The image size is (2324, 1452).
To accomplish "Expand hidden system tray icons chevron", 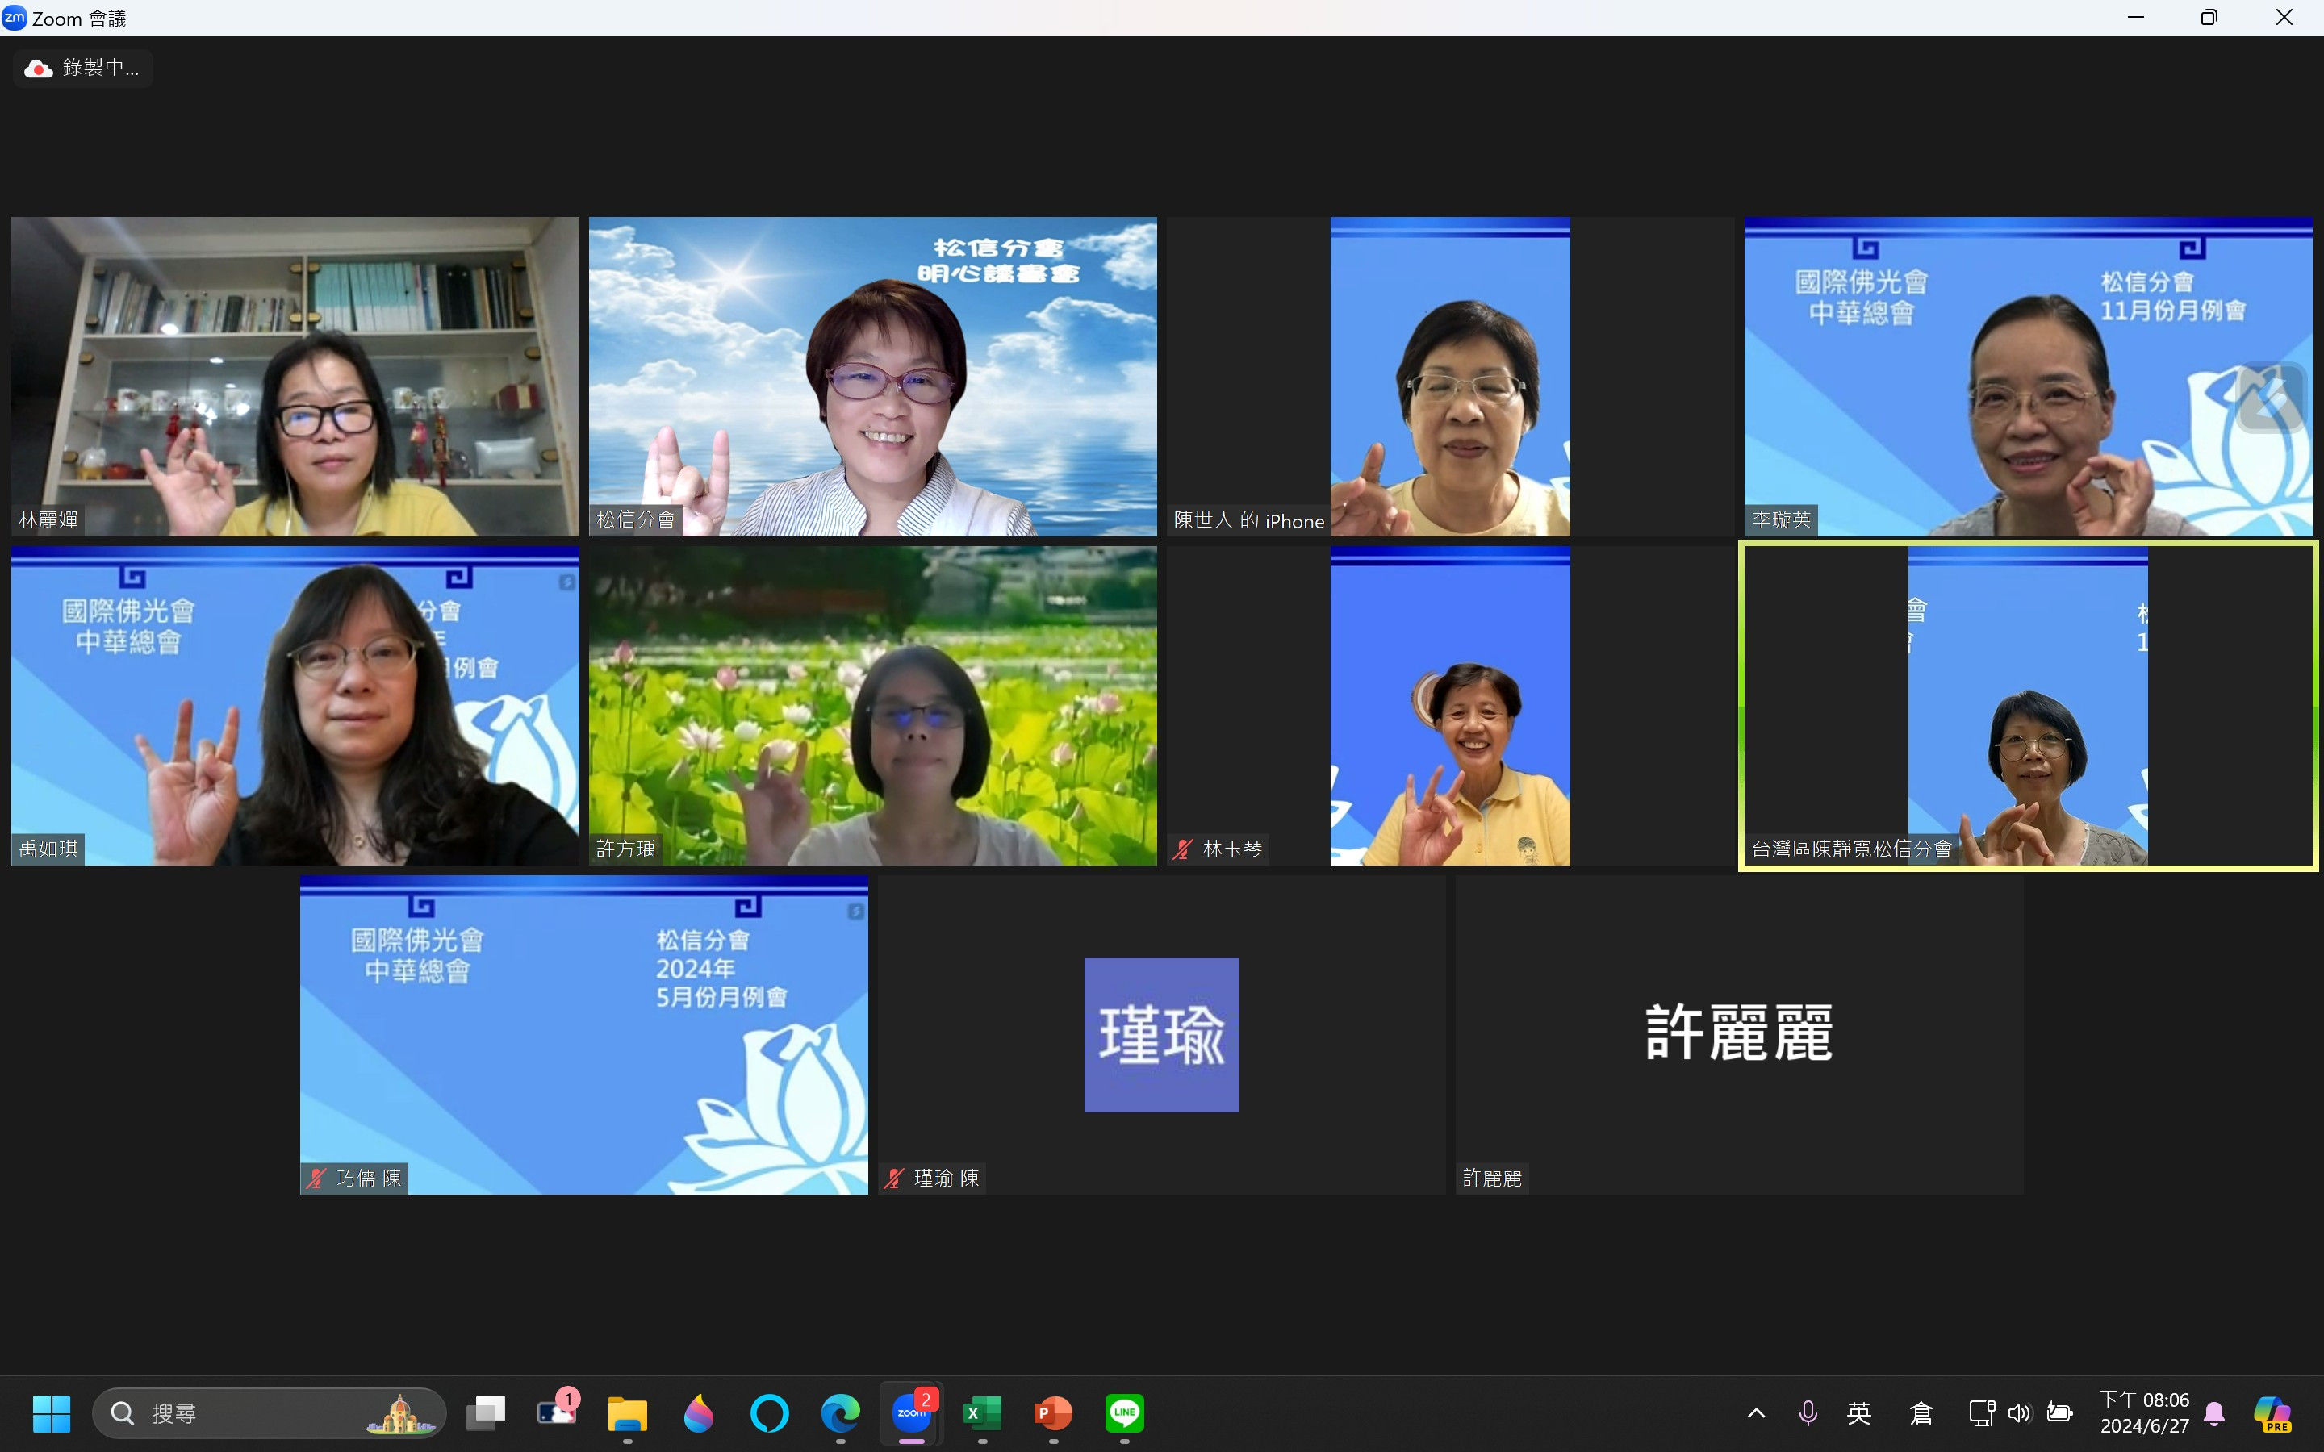I will (x=1755, y=1412).
